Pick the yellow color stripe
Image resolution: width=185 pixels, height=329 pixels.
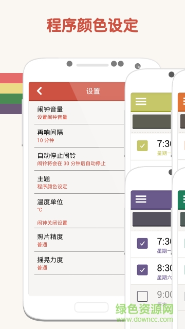pyautogui.click(x=11, y=88)
